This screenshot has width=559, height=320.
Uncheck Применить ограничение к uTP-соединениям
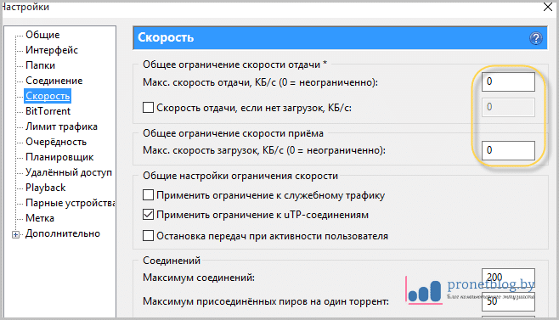(x=148, y=215)
